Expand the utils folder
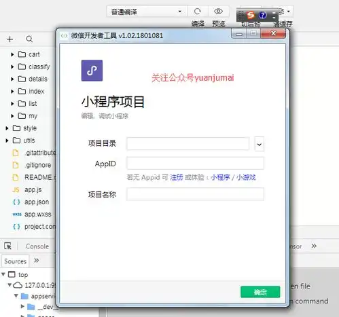This screenshot has height=317, width=339. (7, 141)
